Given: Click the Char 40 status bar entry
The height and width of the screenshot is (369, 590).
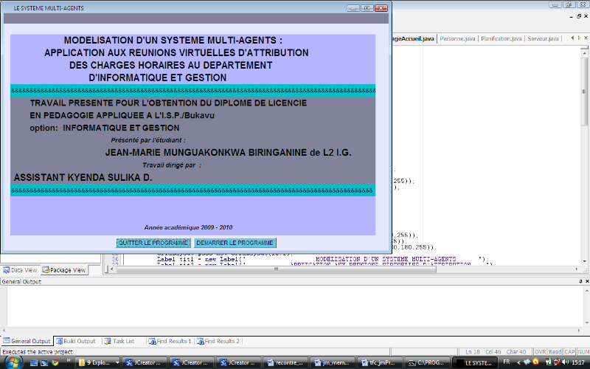Looking at the screenshot, I should coord(516,352).
